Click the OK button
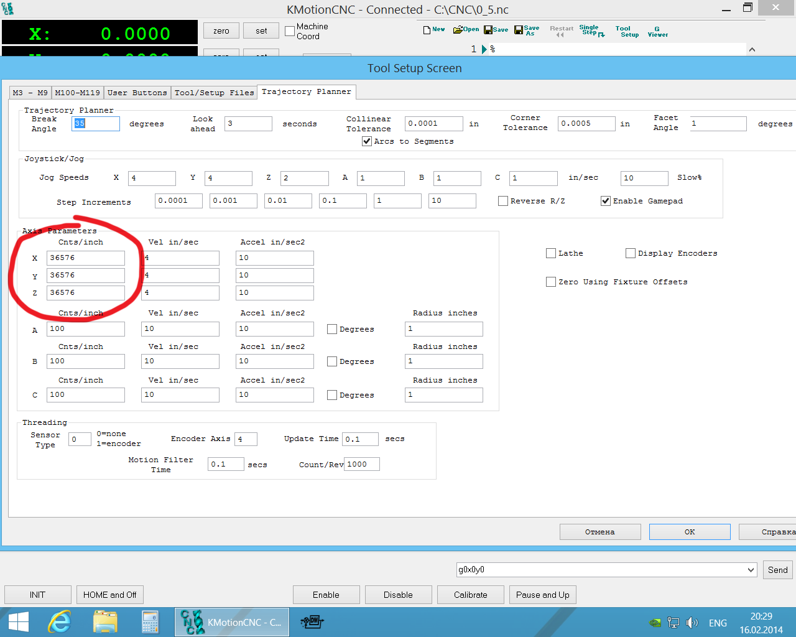796x637 pixels. pyautogui.click(x=690, y=532)
